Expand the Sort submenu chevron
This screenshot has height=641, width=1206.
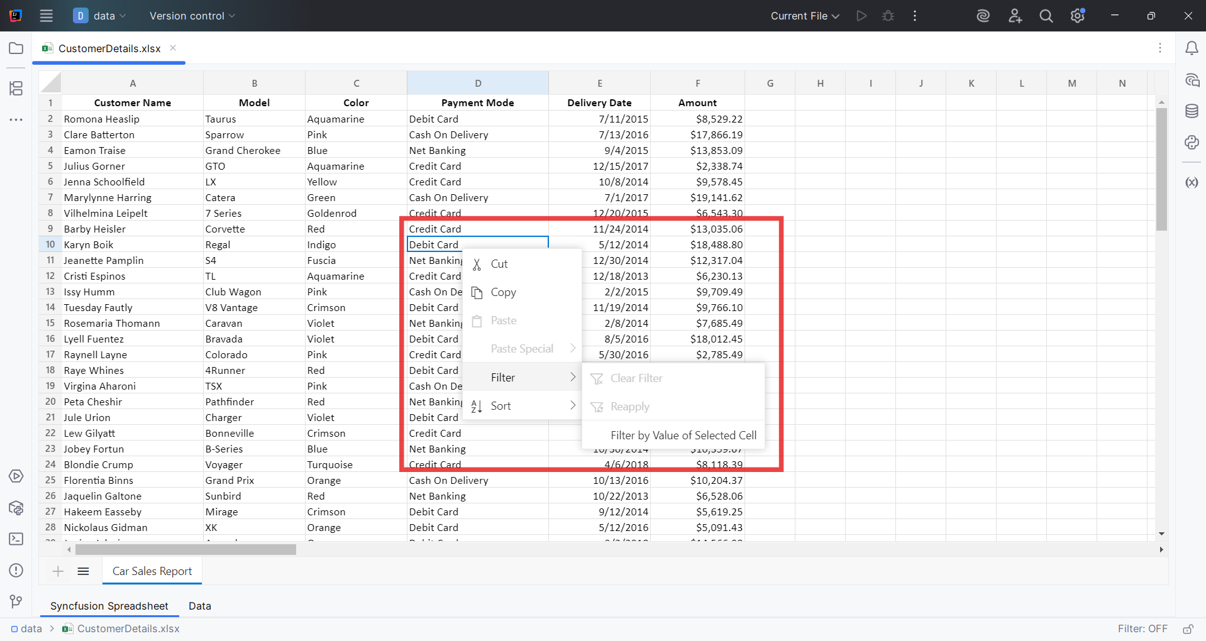pos(573,405)
